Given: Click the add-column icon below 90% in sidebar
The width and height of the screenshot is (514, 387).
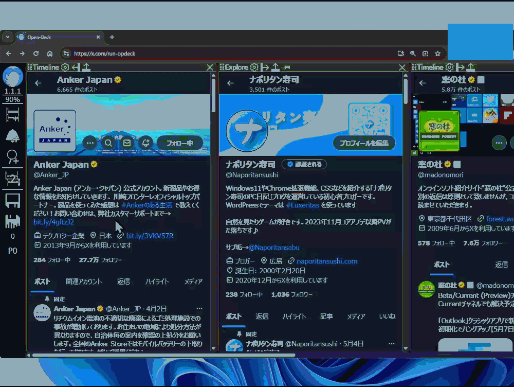Looking at the screenshot, I should pos(12,115).
